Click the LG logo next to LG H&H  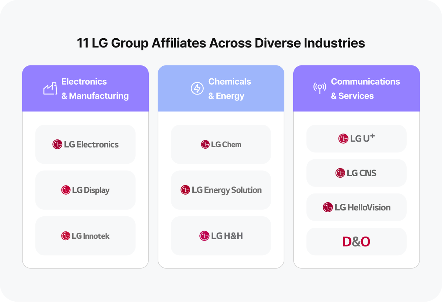205,236
